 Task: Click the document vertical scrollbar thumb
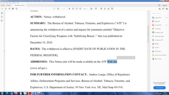pos(148,34)
